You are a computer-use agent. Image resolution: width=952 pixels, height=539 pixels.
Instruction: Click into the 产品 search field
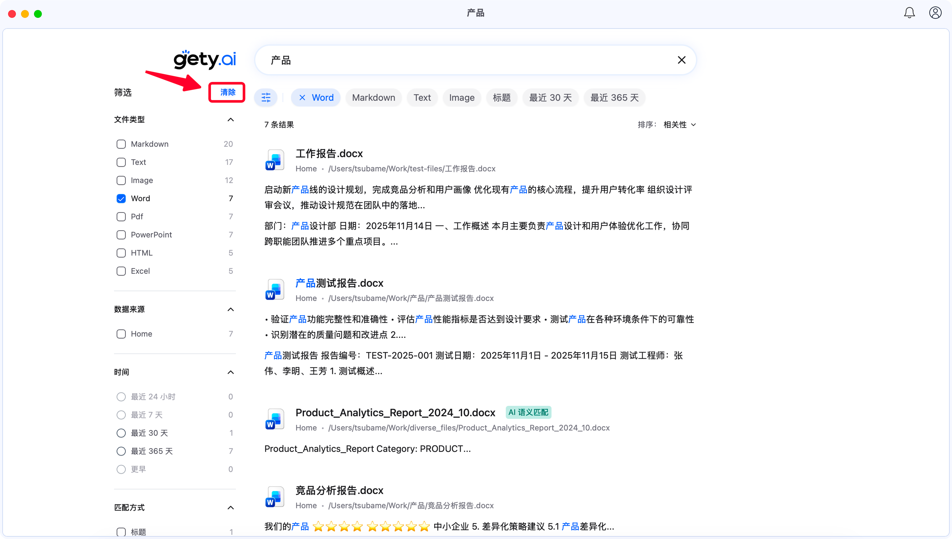click(x=463, y=60)
